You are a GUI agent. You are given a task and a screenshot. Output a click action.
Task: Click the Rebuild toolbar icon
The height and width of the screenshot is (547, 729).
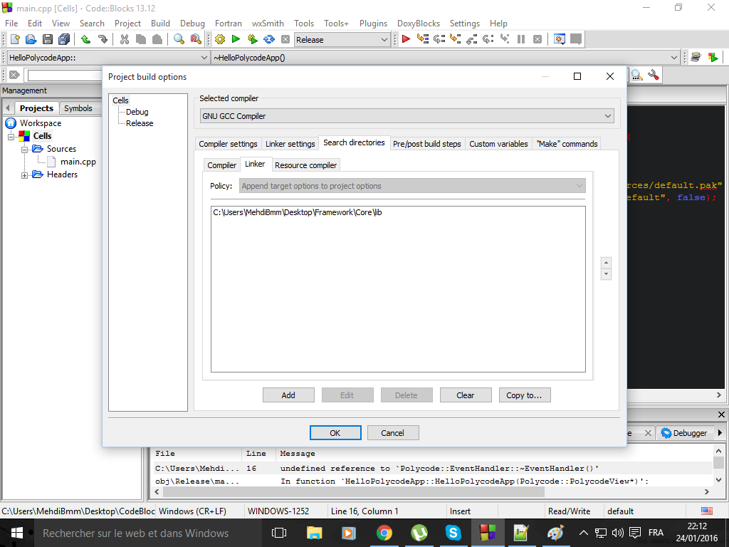[268, 39]
